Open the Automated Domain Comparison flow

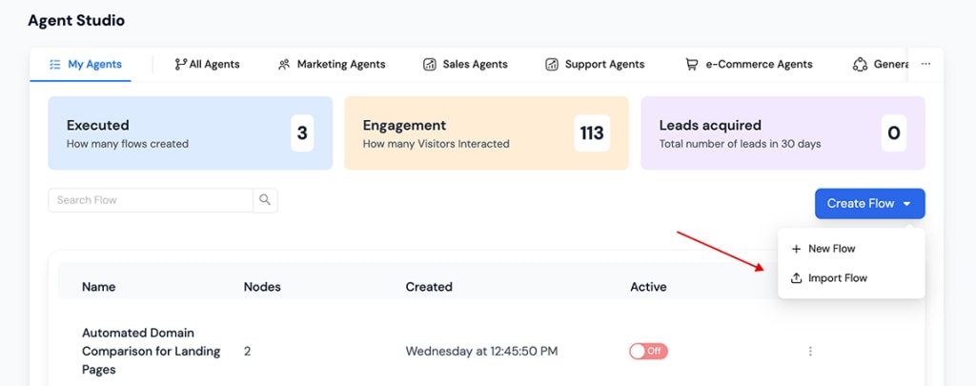pos(151,351)
